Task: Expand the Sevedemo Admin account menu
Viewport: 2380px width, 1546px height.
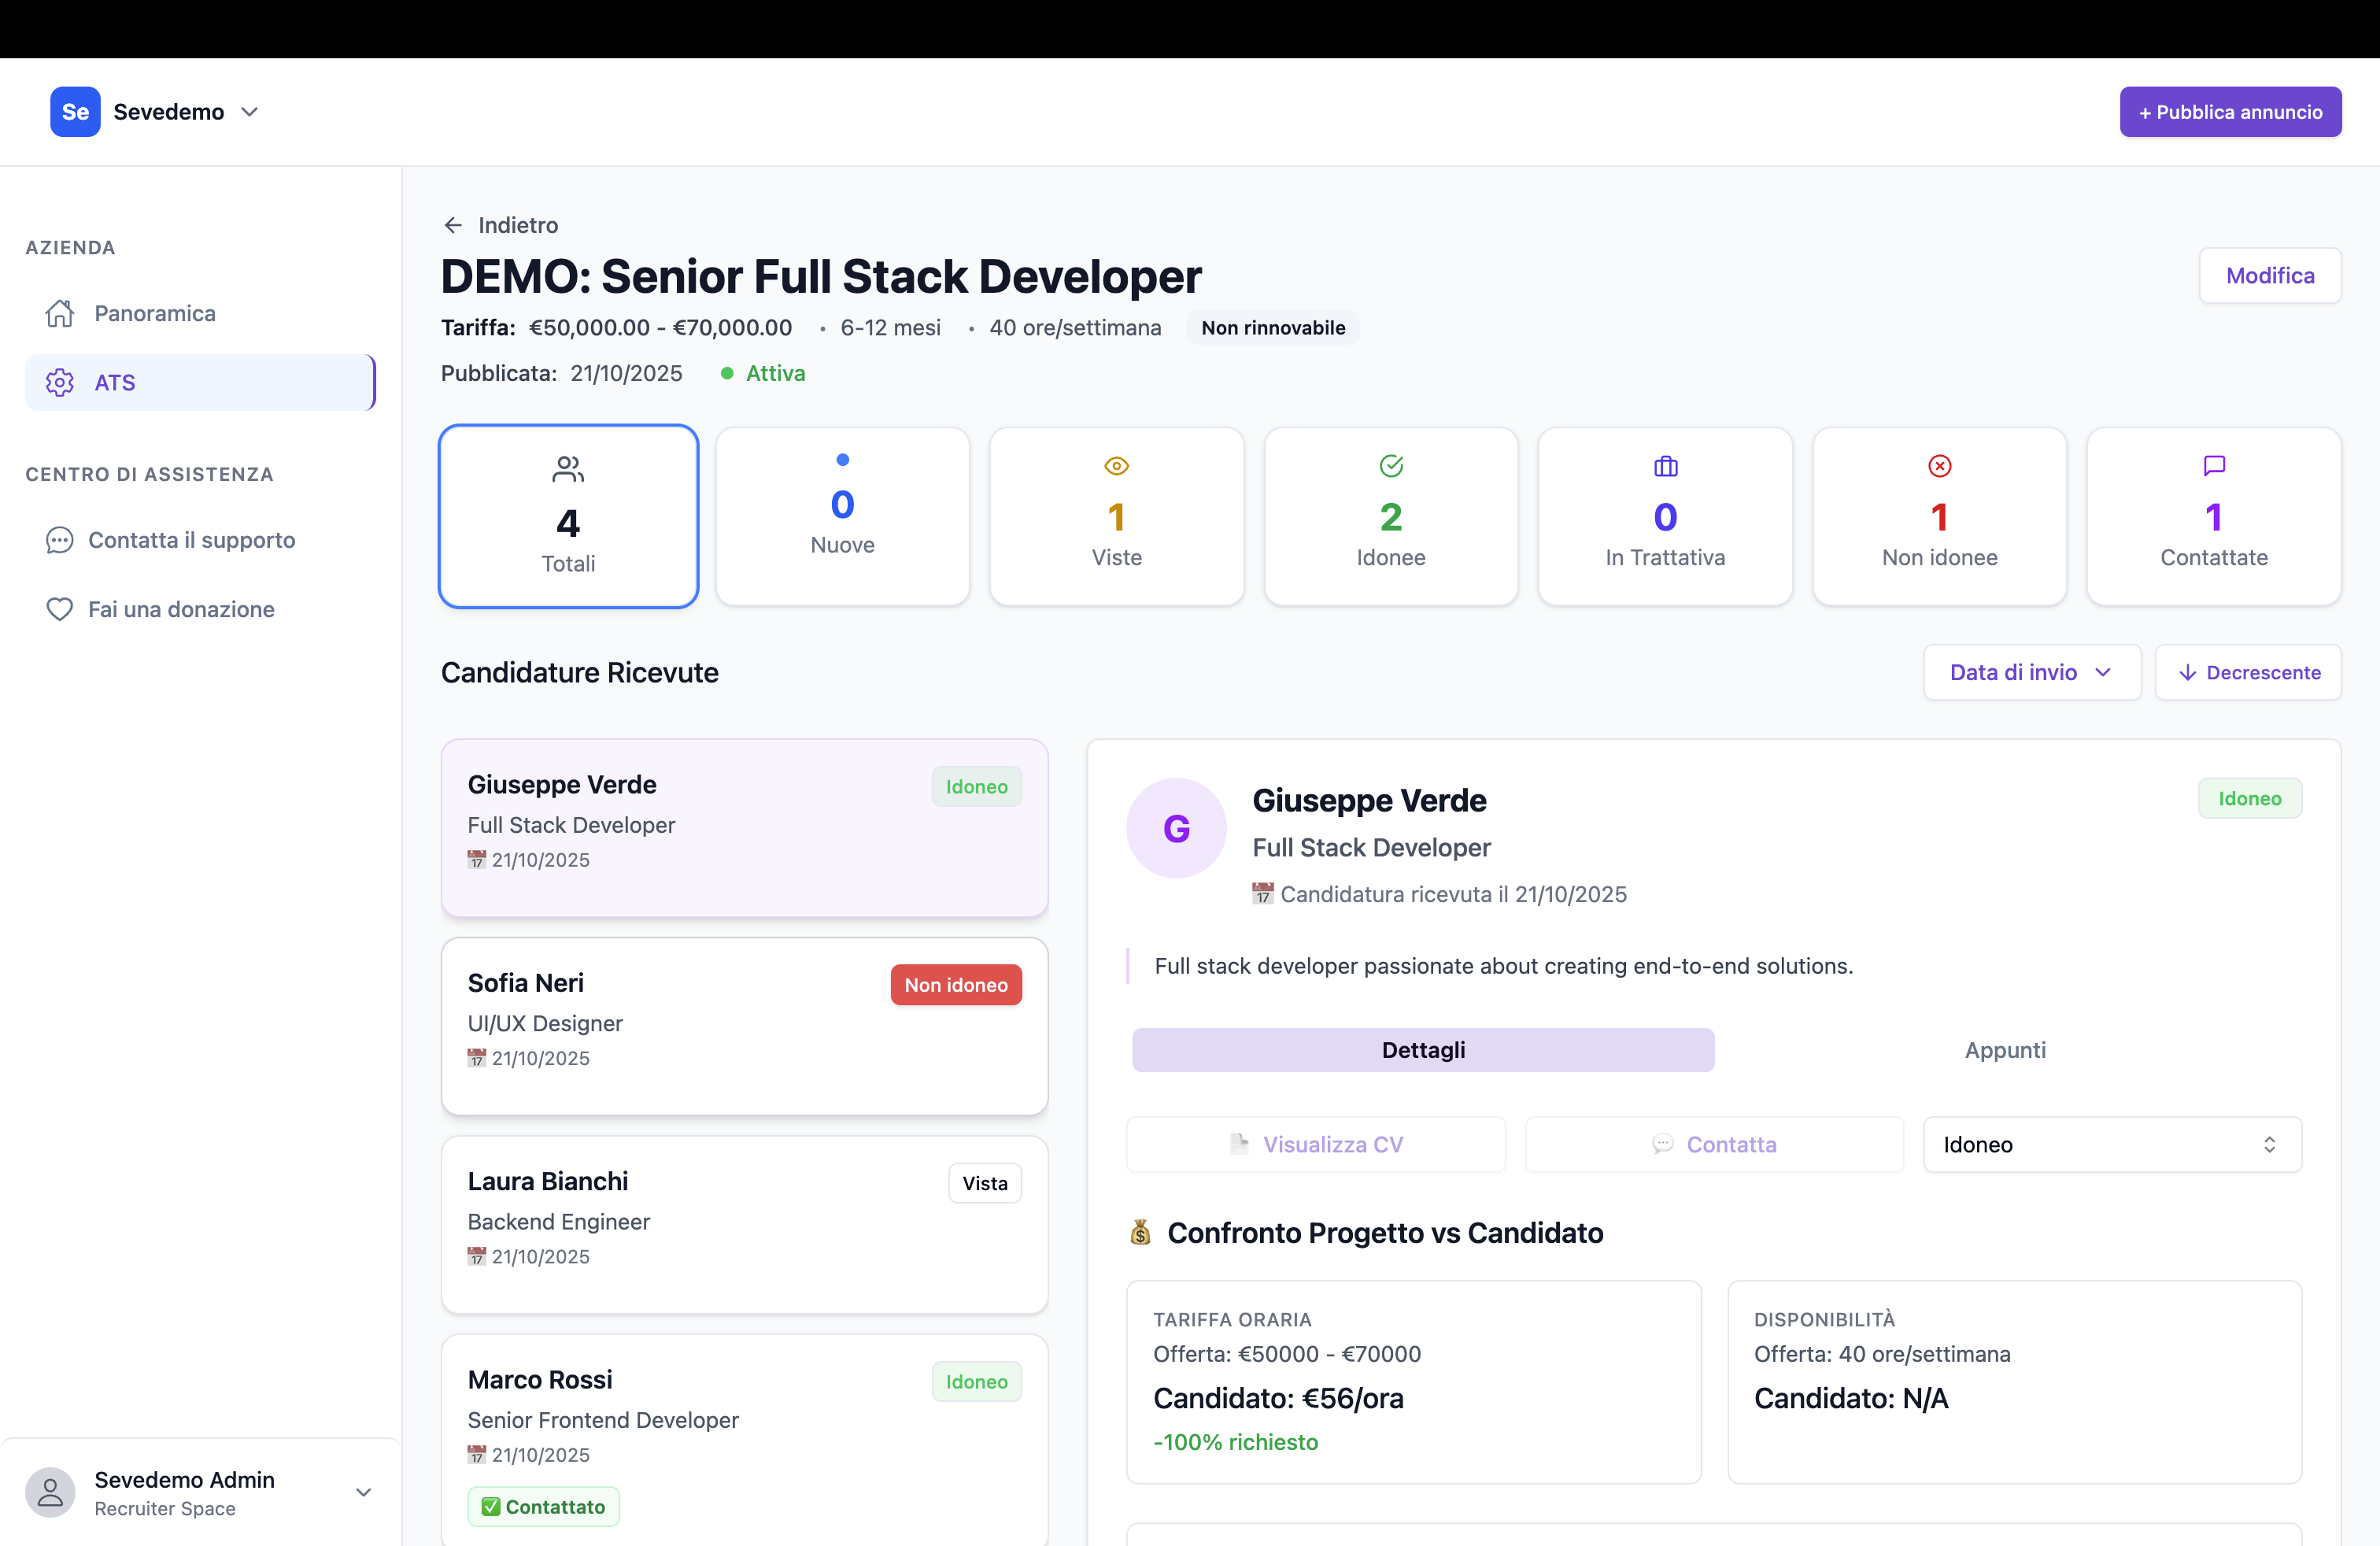Action: tap(363, 1491)
